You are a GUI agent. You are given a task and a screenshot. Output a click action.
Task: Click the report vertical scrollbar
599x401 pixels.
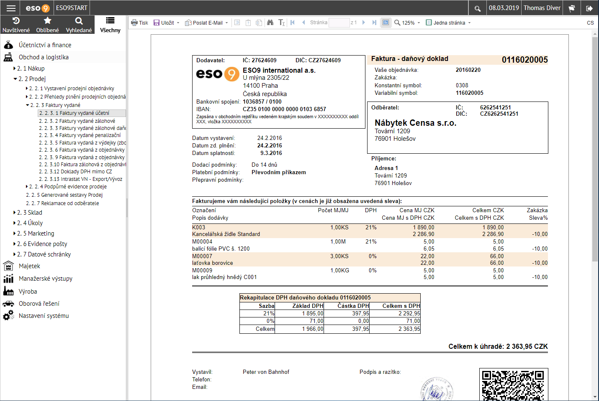[x=595, y=149]
